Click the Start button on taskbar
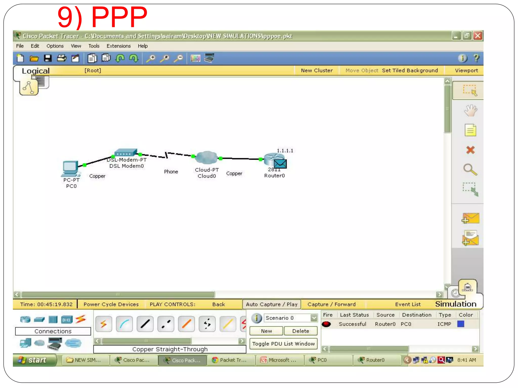Viewport: 518px width, 388px height. tap(35, 360)
